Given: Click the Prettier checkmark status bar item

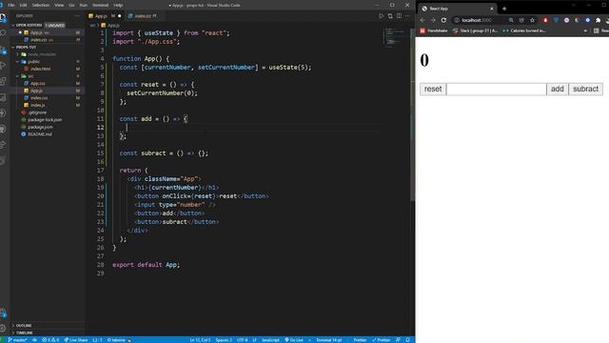Looking at the screenshot, I should pyautogui.click(x=381, y=340).
